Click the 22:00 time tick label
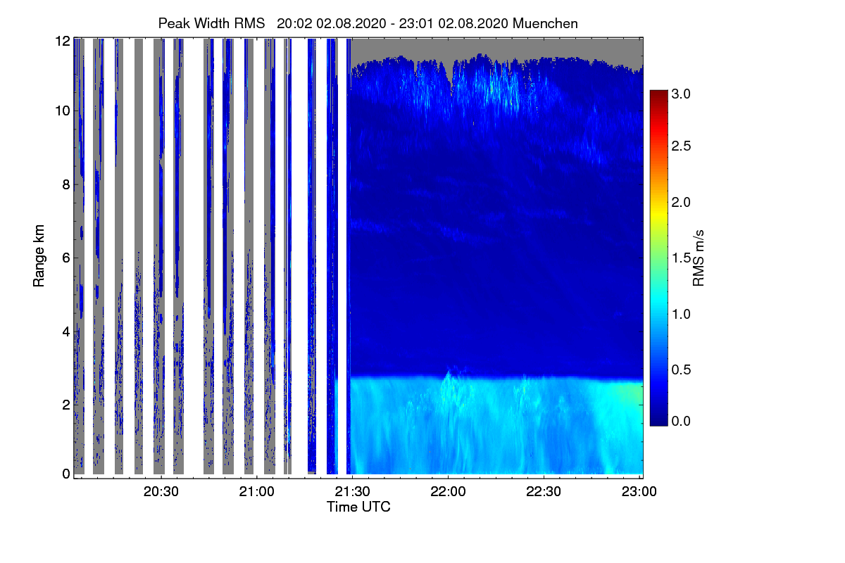The height and width of the screenshot is (563, 845). 448,493
